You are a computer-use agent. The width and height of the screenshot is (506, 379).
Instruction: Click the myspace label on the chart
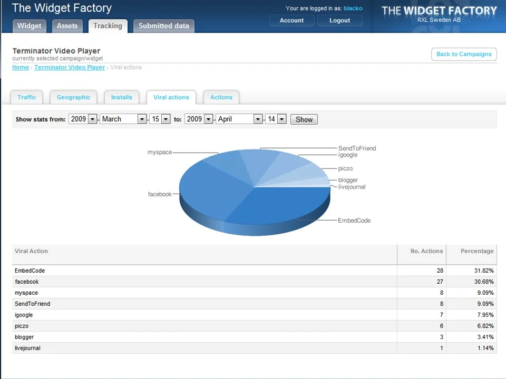click(160, 152)
